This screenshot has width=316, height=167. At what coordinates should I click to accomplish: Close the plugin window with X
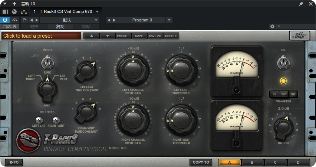[x=311, y=4]
